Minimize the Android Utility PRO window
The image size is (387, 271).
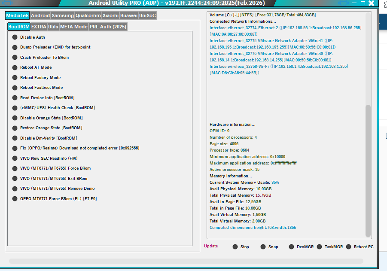click(x=354, y=3)
